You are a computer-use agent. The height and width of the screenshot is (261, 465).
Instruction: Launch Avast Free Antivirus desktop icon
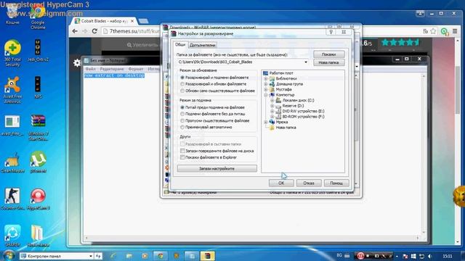pyautogui.click(x=12, y=90)
